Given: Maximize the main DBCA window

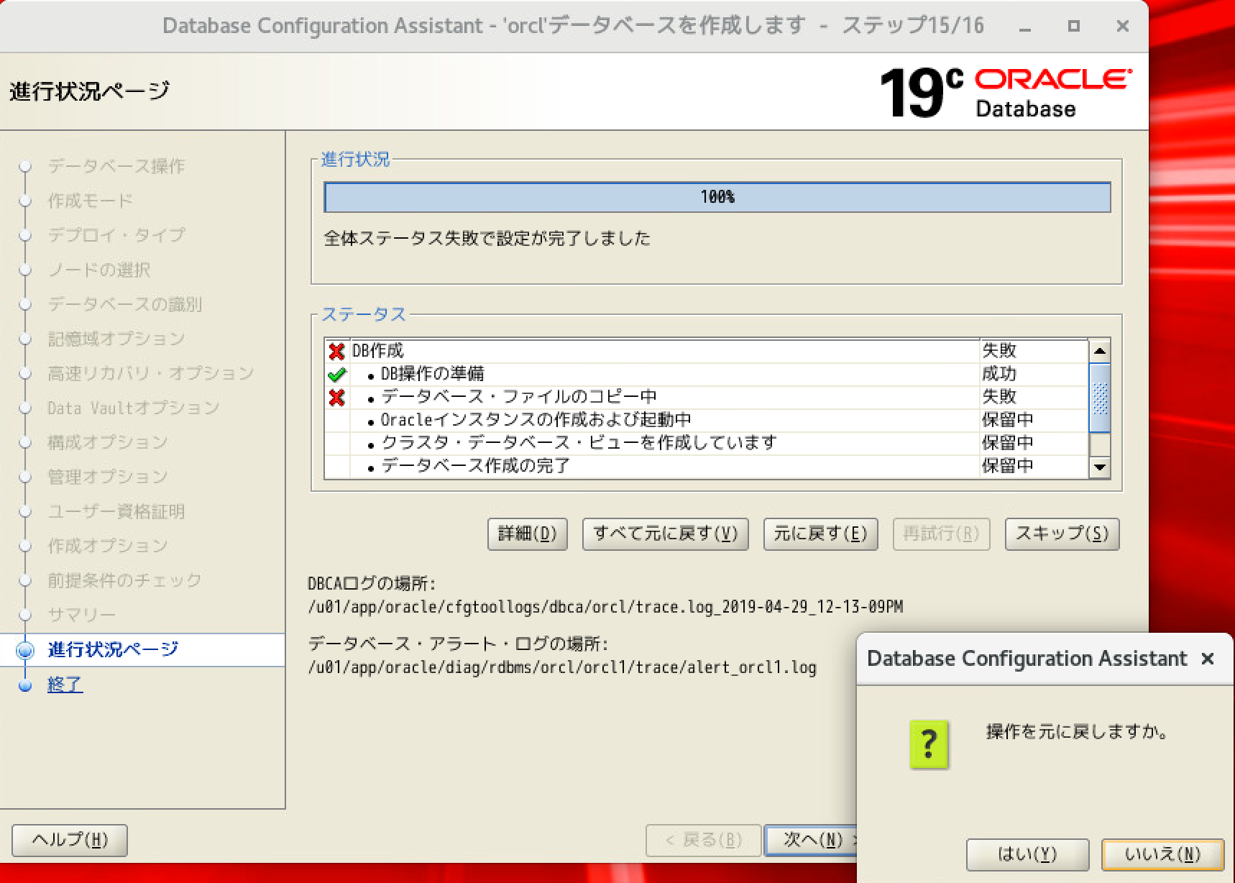Looking at the screenshot, I should [1074, 27].
